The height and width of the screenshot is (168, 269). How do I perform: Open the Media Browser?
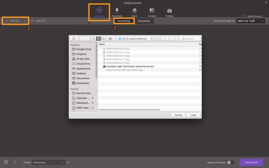pos(252,16)
